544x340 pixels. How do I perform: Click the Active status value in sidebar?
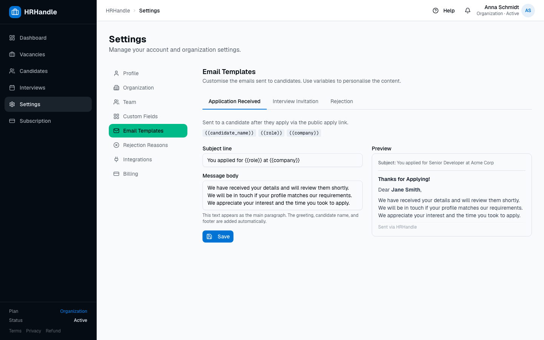tap(80, 320)
